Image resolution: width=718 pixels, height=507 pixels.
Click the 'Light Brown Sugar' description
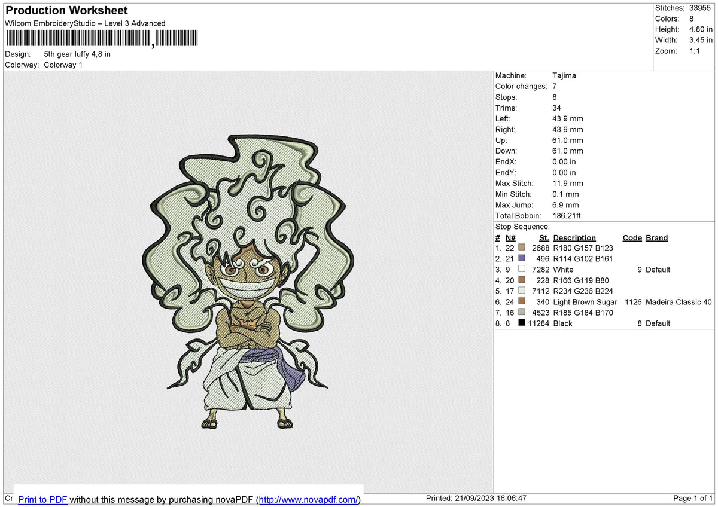[x=585, y=302]
